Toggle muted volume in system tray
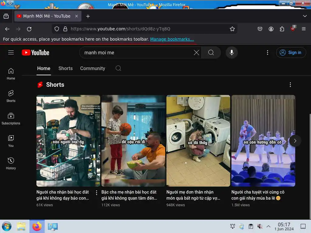This screenshot has width=311, height=233. coord(260,226)
